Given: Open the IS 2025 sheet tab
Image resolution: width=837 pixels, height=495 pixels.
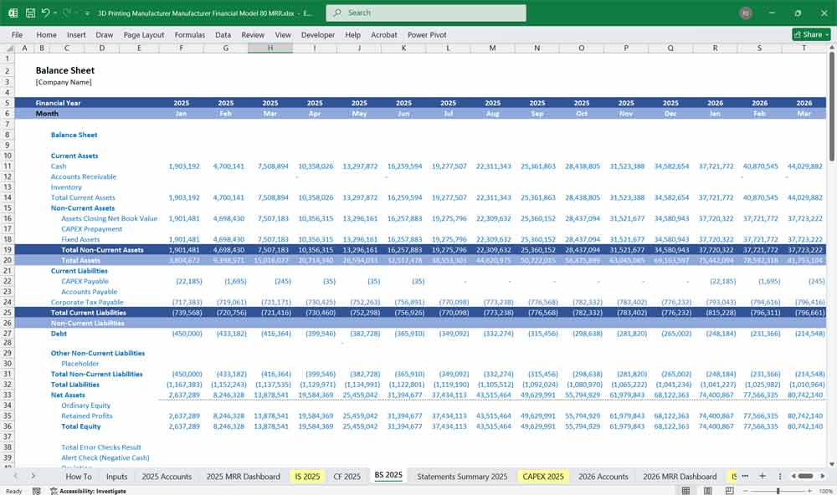Looking at the screenshot, I should [x=307, y=477].
